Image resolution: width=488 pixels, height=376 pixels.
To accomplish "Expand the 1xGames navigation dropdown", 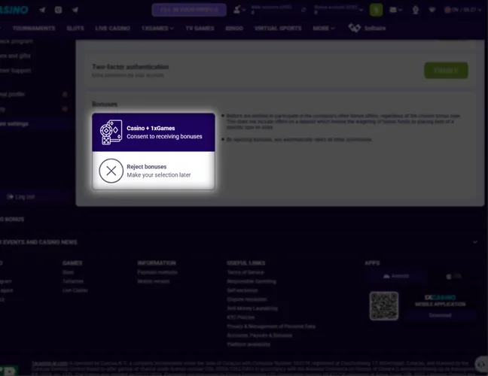I will [x=157, y=29].
